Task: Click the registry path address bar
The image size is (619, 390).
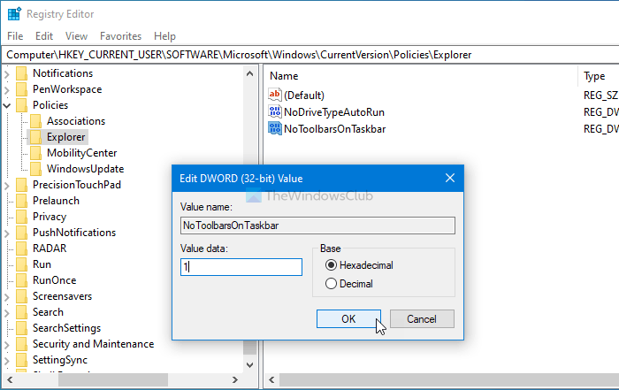Action: 309,55
